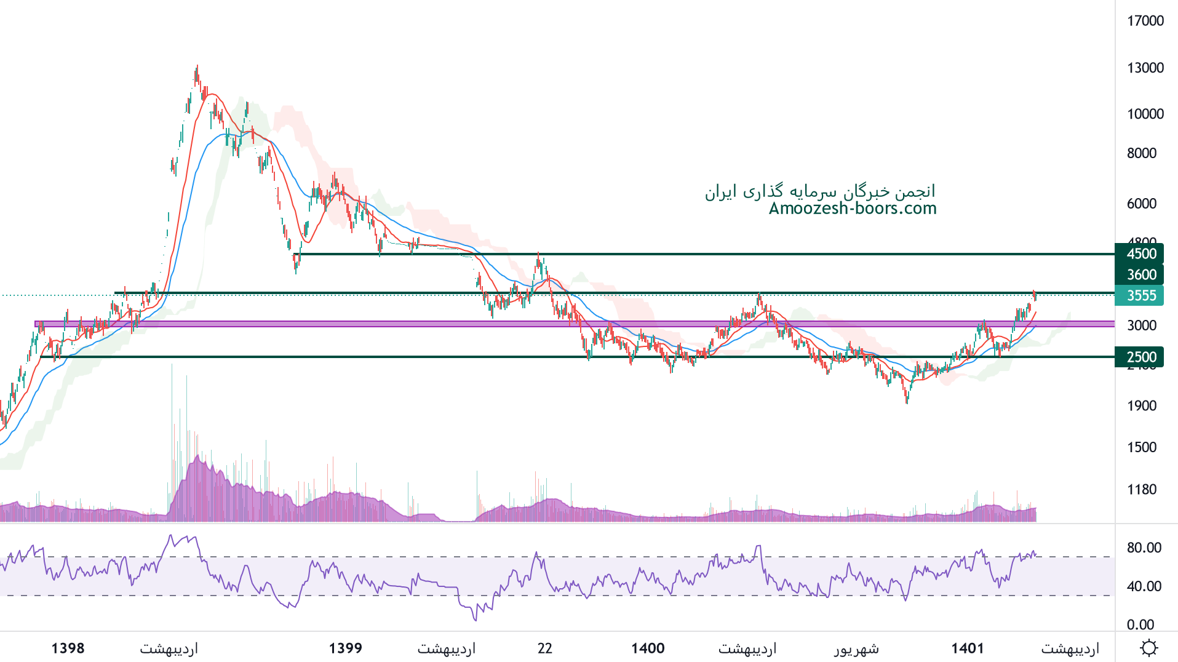
Task: Click the شهریور month label on time axis
Action: click(x=856, y=648)
